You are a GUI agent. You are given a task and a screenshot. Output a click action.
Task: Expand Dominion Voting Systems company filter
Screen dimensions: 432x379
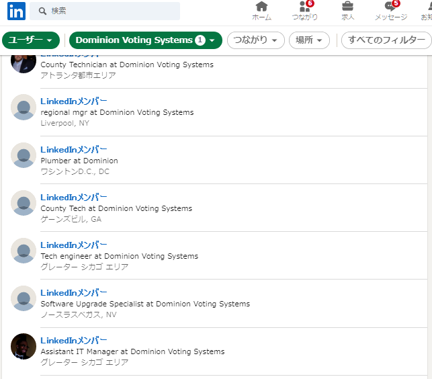[146, 40]
